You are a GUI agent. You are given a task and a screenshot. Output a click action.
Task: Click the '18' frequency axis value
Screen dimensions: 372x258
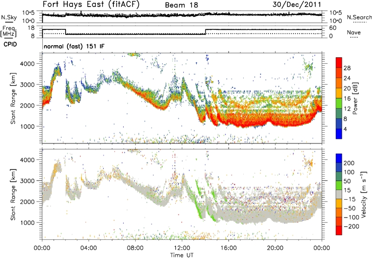point(31,28)
